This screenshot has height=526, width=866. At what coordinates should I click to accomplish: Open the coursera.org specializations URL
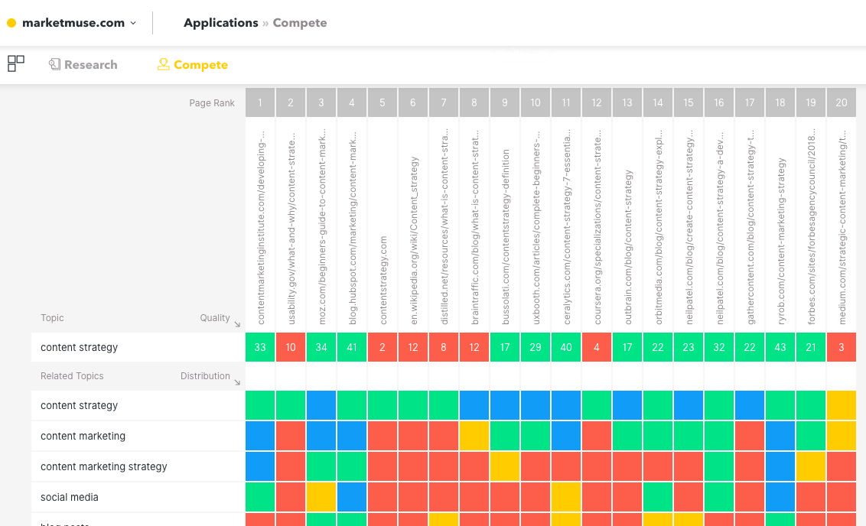[597, 227]
